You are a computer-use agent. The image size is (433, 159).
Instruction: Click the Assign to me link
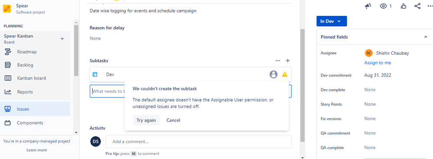pyautogui.click(x=378, y=62)
